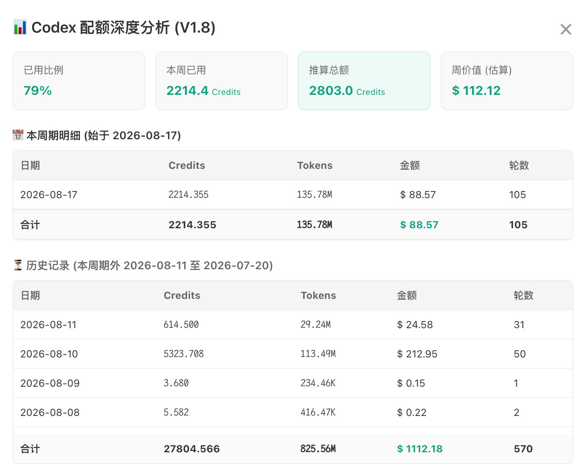Click Credits header in current period table
Viewport: 575px width, 464px height.
187,166
